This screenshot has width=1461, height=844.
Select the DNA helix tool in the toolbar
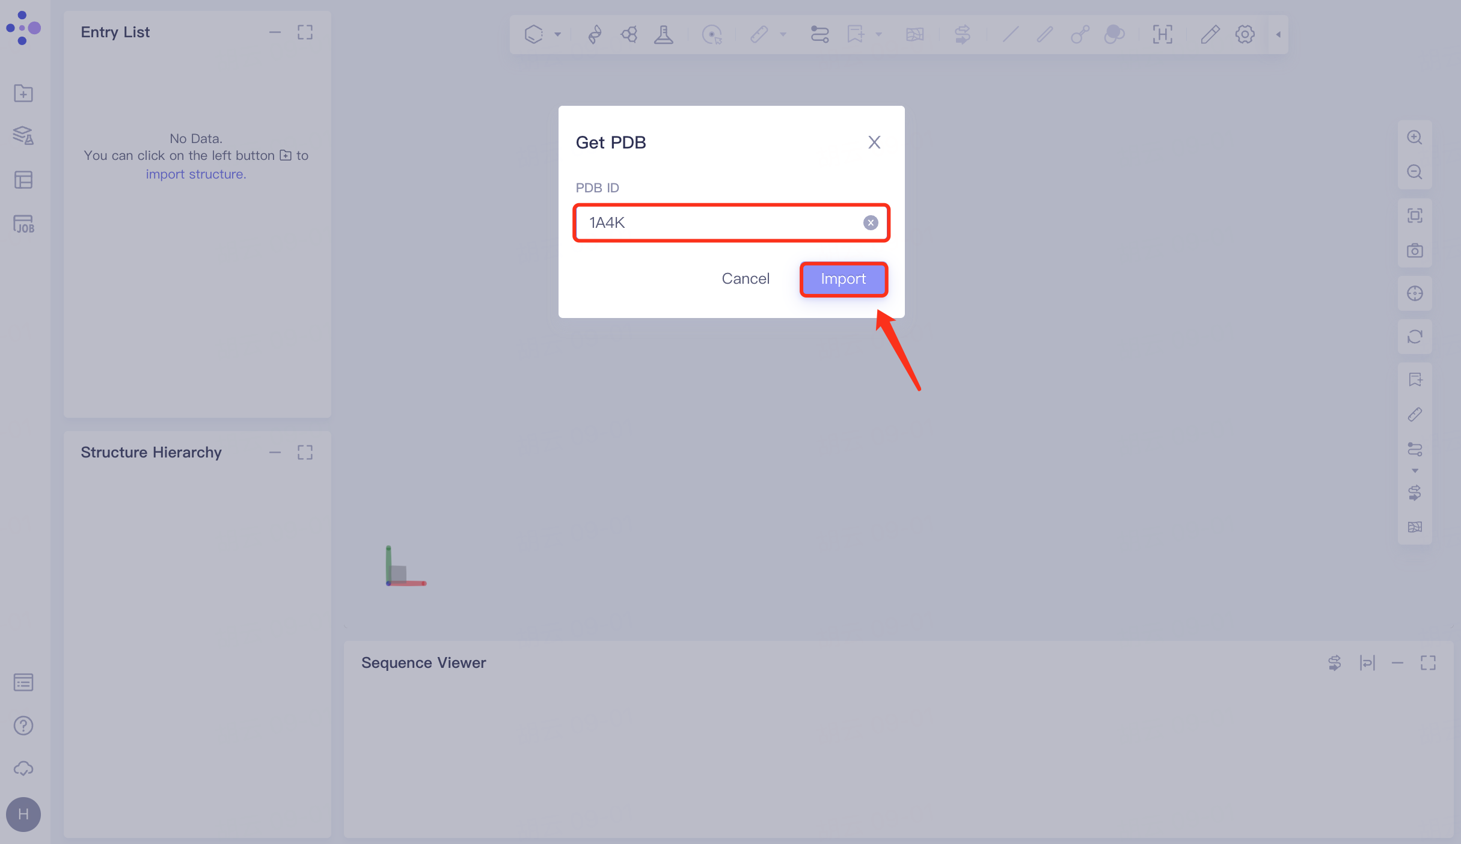click(594, 34)
